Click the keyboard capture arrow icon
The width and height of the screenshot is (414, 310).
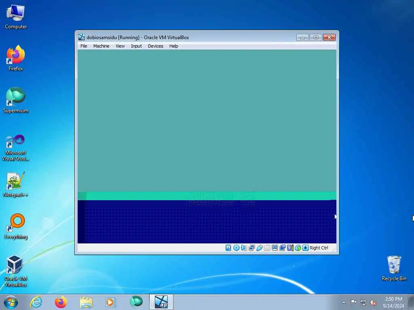tap(306, 248)
